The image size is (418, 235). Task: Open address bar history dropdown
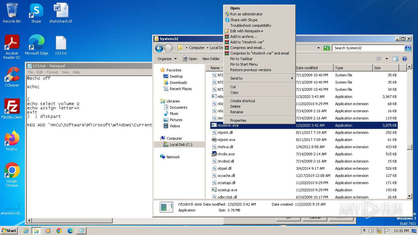point(318,48)
